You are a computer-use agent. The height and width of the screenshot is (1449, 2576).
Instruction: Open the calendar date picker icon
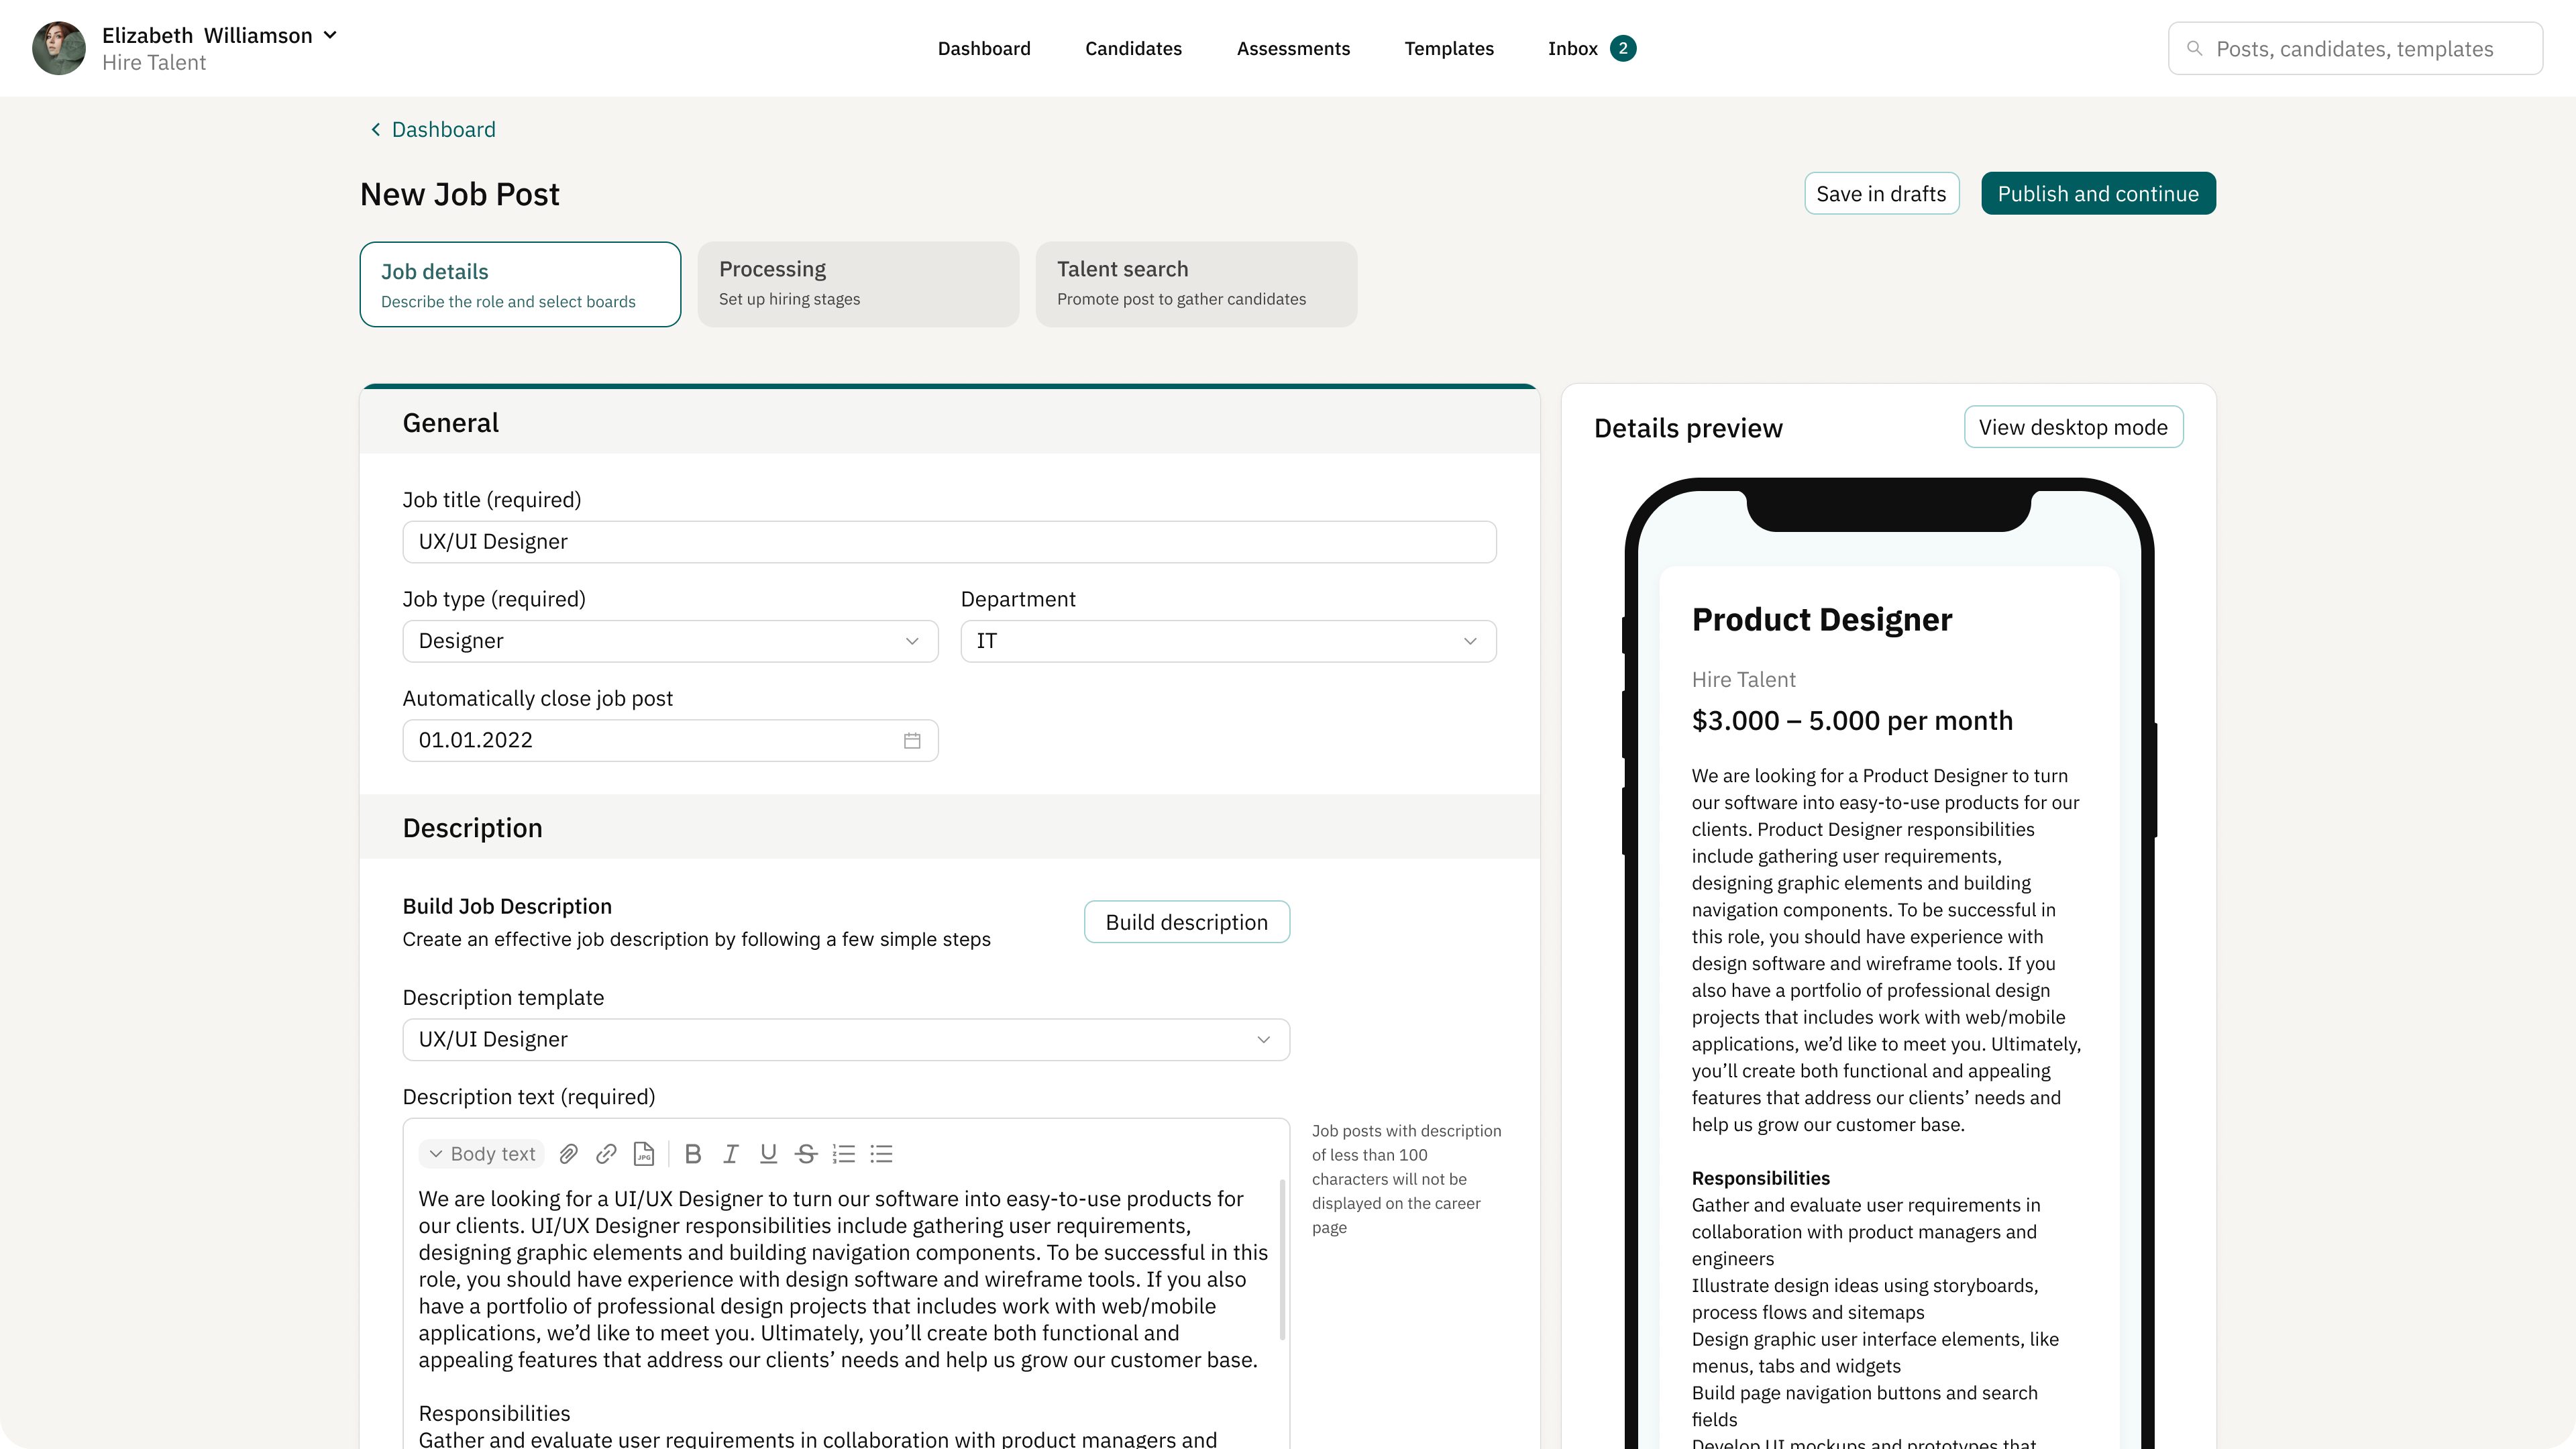point(912,741)
